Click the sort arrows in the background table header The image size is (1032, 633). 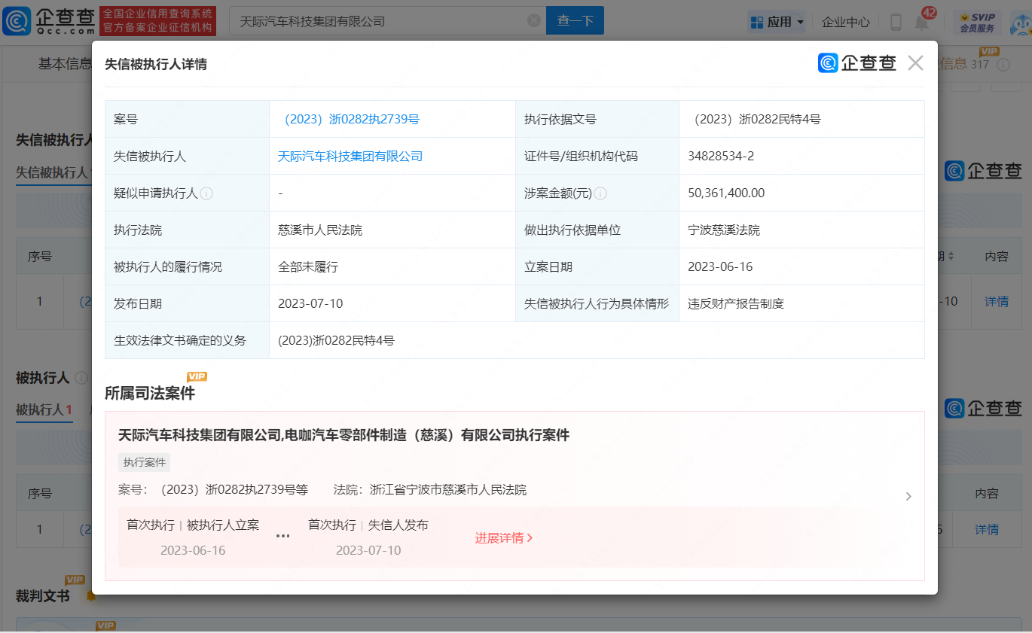tap(951, 257)
